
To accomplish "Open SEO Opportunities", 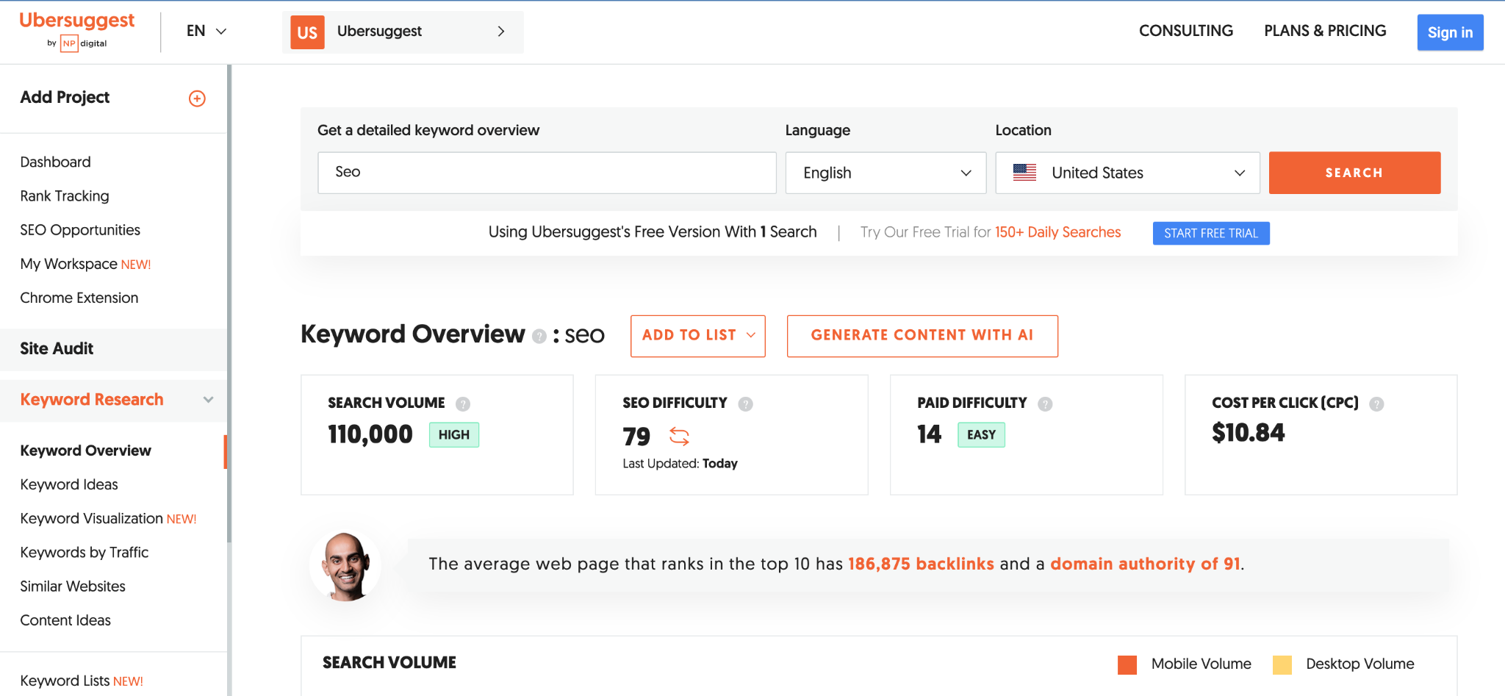I will pyautogui.click(x=80, y=230).
